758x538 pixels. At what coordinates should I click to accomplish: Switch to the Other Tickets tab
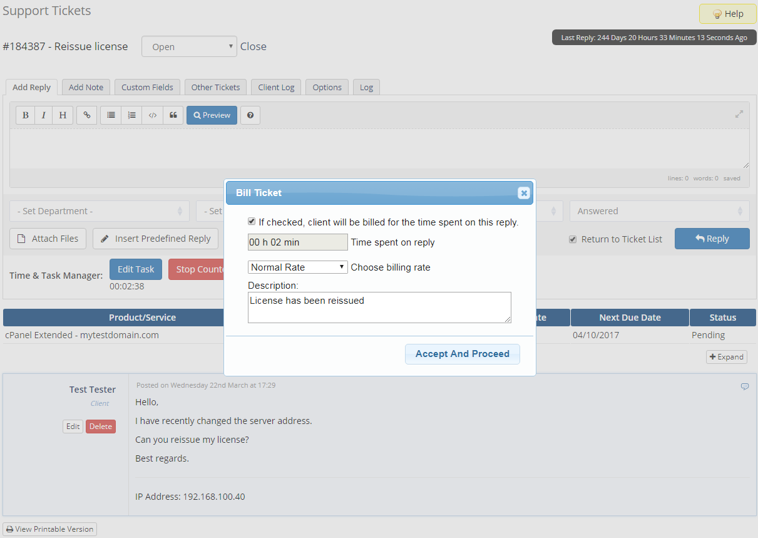[x=215, y=87]
